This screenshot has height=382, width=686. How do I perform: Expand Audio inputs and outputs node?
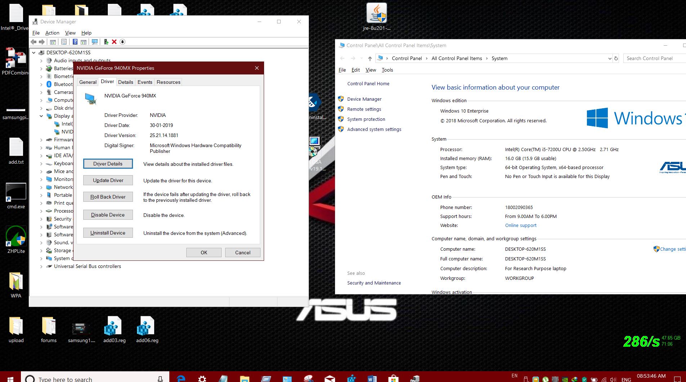coord(41,61)
